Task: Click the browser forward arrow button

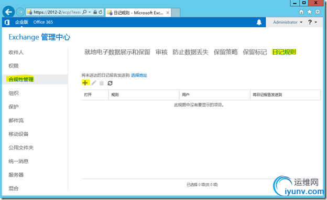Action: [20, 12]
